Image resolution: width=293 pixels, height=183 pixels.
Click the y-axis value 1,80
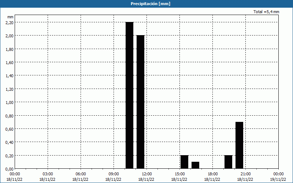10,49
